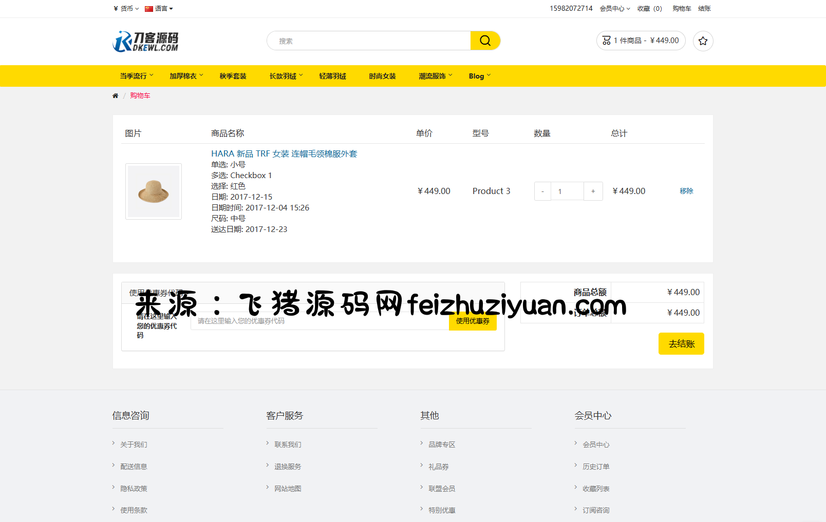Select the 秋季套装 menu item
826x522 pixels.
pyautogui.click(x=233, y=76)
